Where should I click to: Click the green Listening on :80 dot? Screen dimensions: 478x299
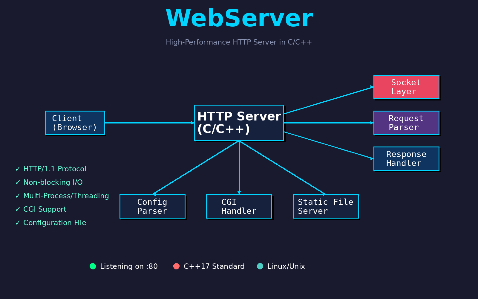click(93, 266)
